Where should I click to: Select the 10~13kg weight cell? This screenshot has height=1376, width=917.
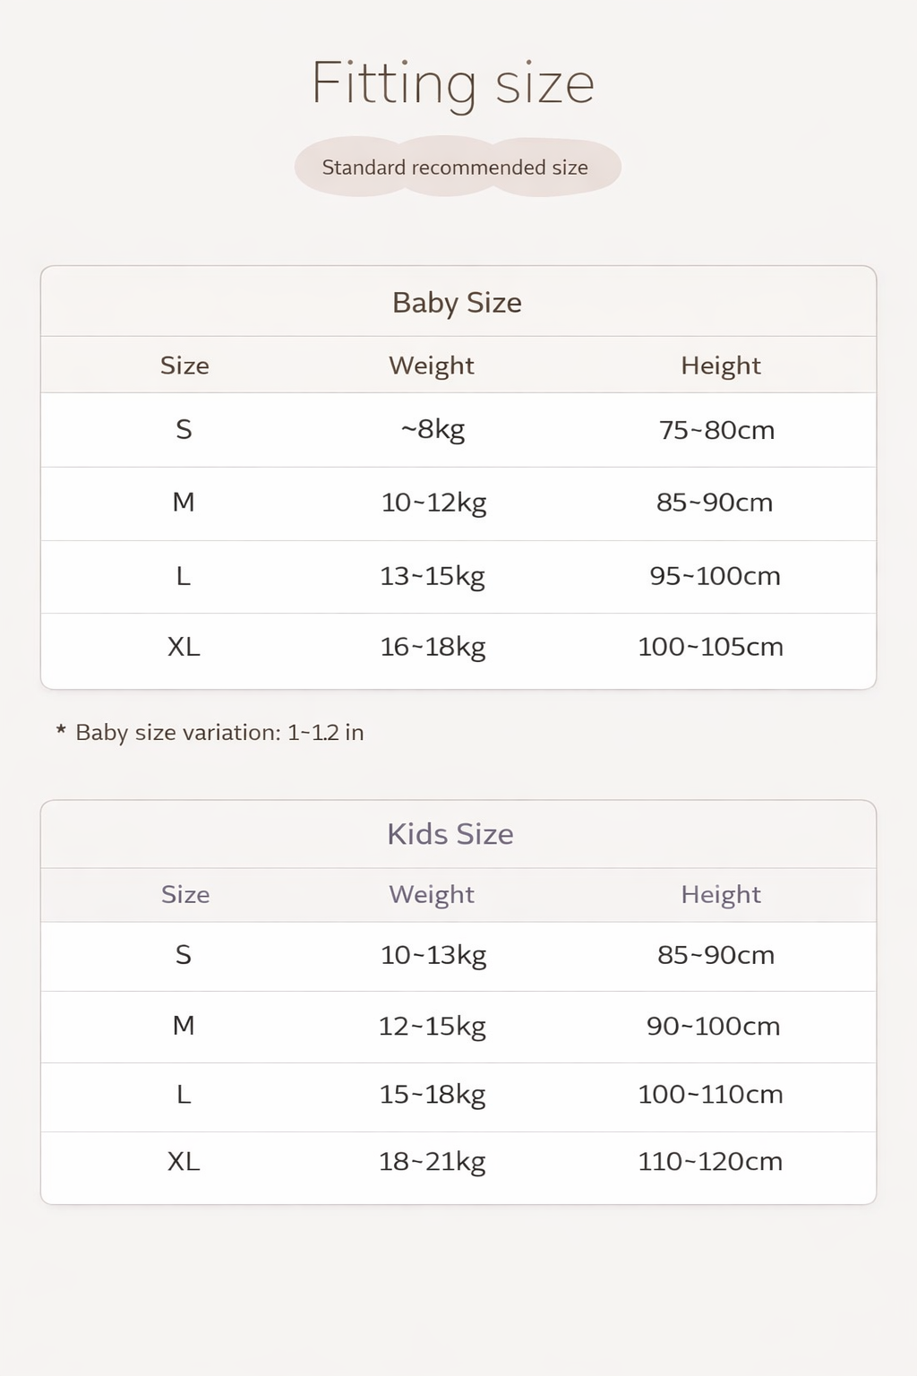click(433, 955)
